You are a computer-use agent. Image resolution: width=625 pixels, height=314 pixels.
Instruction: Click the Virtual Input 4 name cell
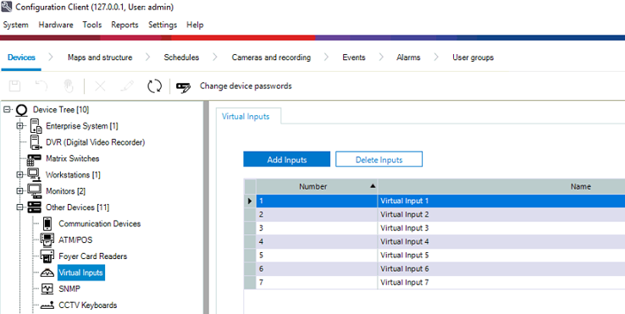click(501, 241)
